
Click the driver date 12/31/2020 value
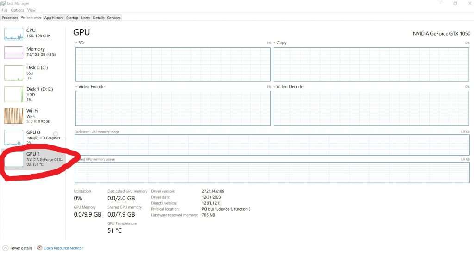point(211,197)
